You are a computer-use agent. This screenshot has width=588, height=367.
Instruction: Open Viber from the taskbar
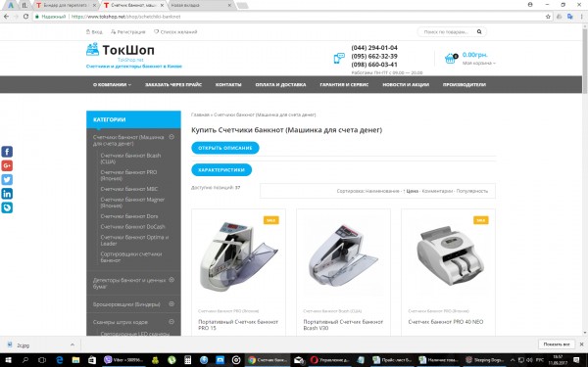click(x=122, y=360)
